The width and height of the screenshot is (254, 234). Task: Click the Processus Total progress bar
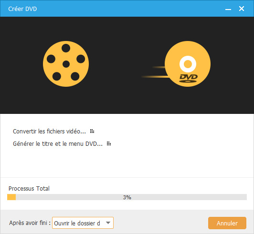click(x=127, y=197)
